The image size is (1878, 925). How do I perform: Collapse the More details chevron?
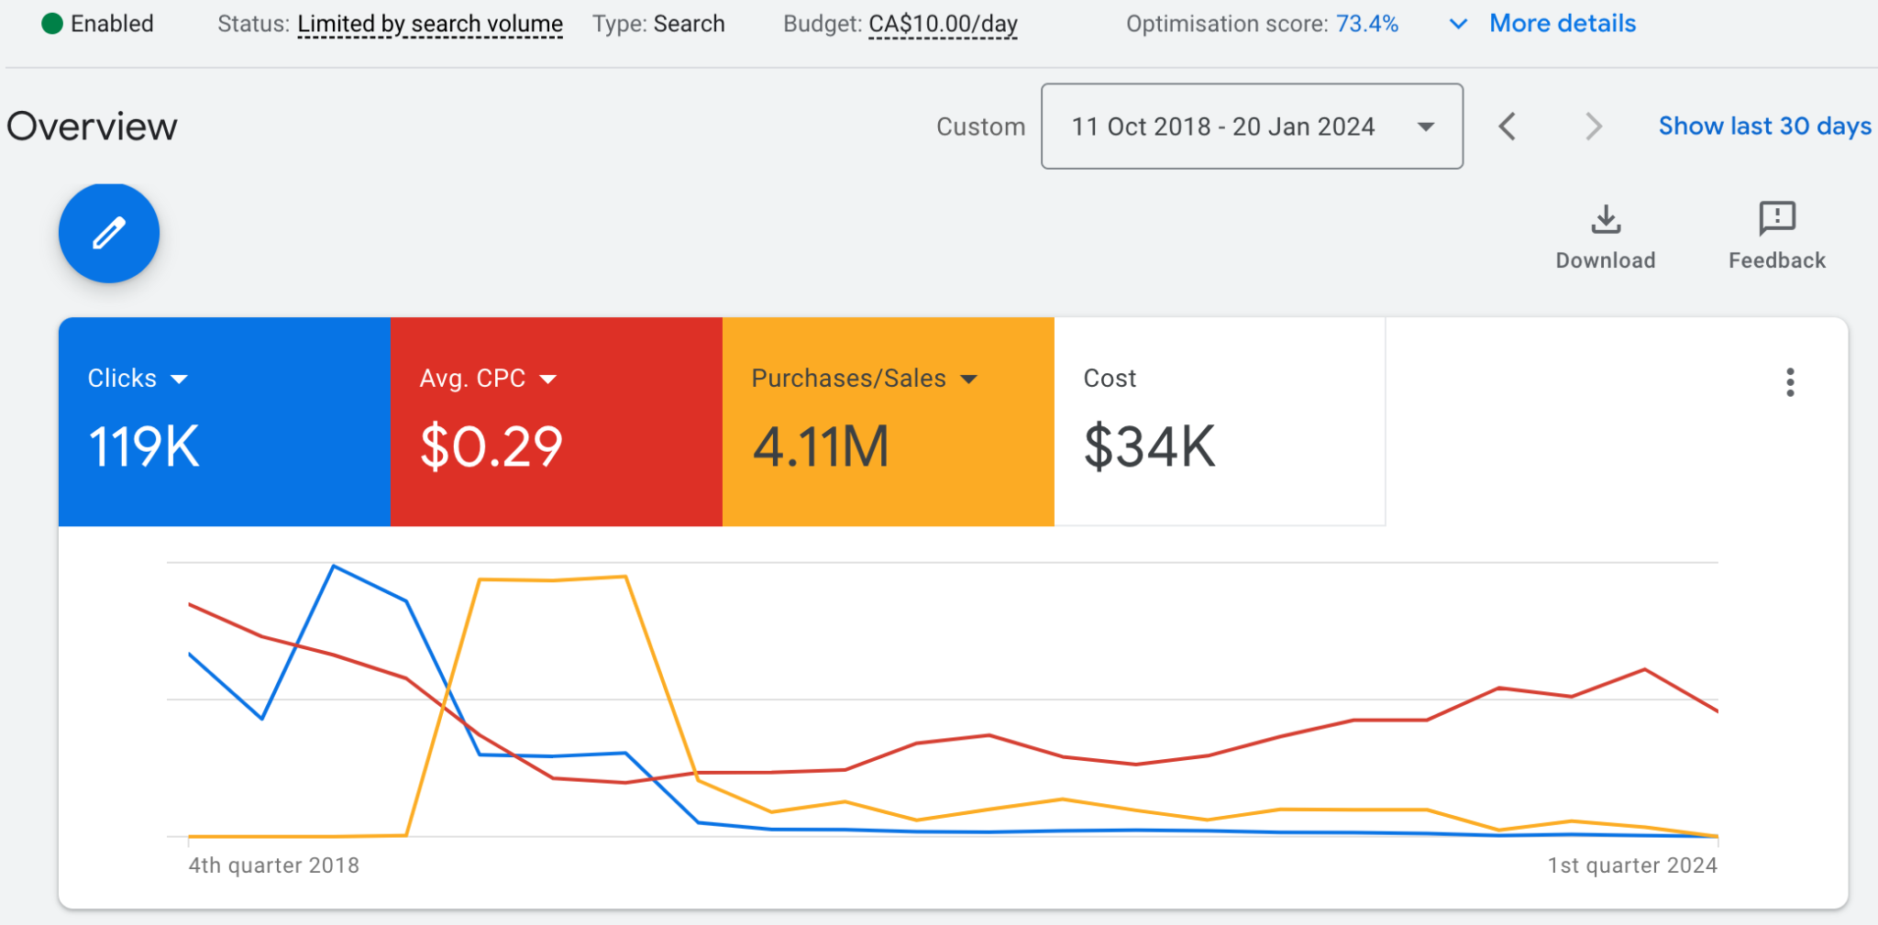[1456, 24]
